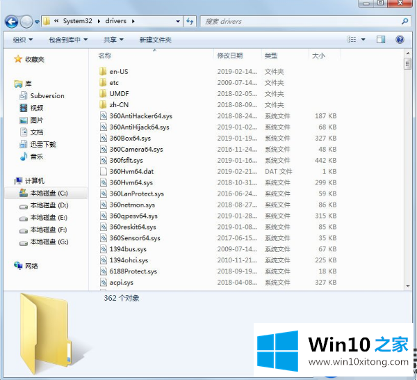The height and width of the screenshot is (380, 417).
Task: Click the UMDF folder icon
Action: pyautogui.click(x=103, y=93)
